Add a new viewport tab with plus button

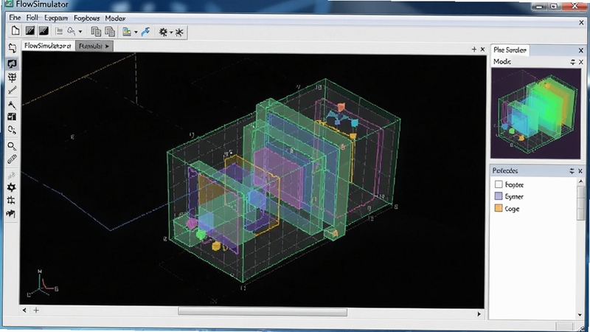[474, 49]
